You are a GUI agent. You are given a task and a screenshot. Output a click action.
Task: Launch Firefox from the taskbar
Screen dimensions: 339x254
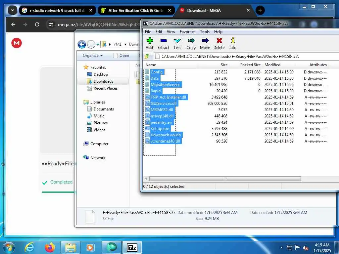click(50, 247)
